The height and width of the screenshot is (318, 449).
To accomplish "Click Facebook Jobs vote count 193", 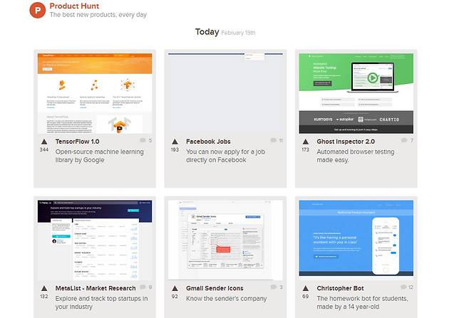I will point(175,149).
